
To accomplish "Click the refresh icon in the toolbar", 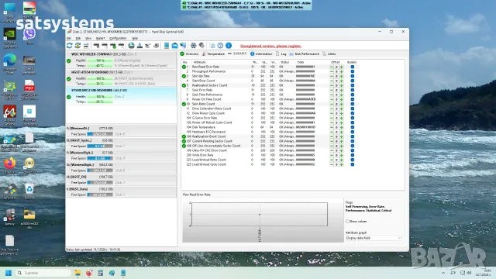I will [70, 46].
